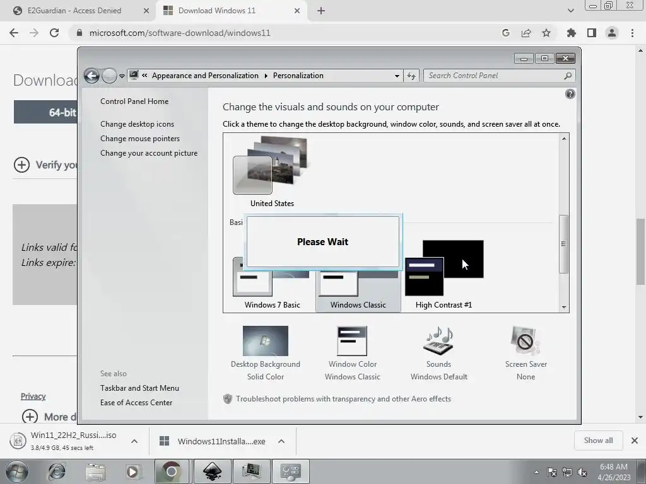Viewport: 646px width, 484px height.
Task: Open Windows11Installa exe download options chevron
Action: tap(281, 441)
